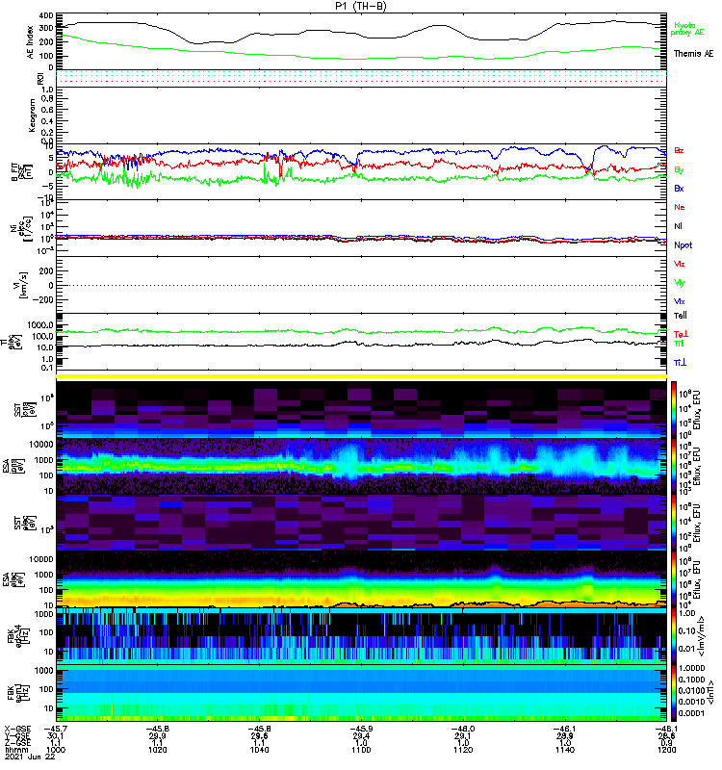Viewport: 722px width, 770px height.
Task: Click the Keogram axis label
Action: pos(32,115)
